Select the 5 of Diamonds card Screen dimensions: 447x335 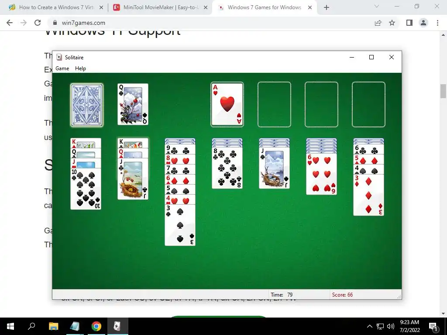click(368, 159)
